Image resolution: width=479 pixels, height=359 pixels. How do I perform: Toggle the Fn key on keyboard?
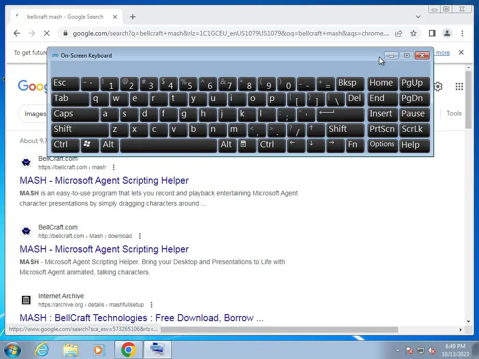pos(356,145)
